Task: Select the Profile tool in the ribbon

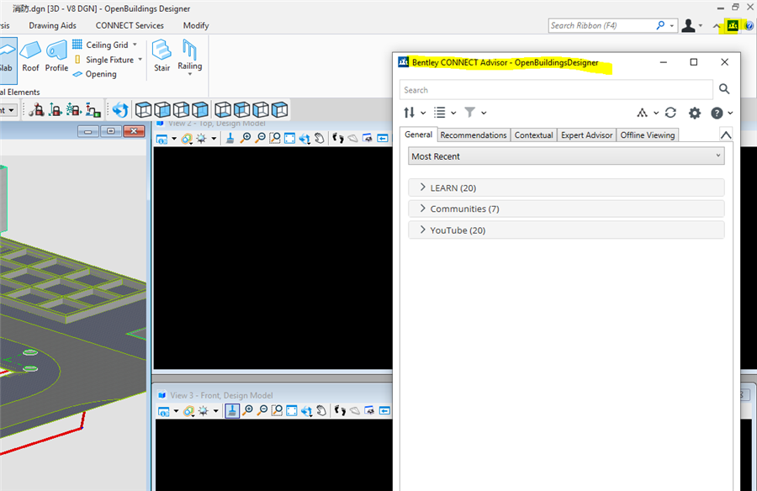Action: tap(56, 56)
